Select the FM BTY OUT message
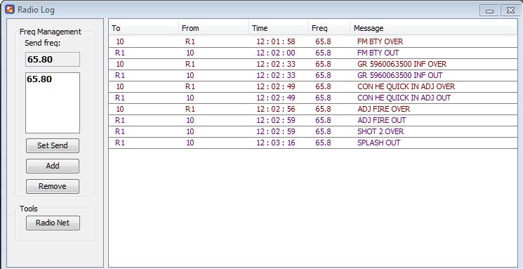Viewport: 523px width, 269px height. [x=378, y=53]
